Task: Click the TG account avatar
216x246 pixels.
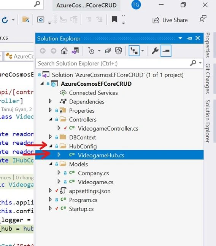Action: pyautogui.click(x=136, y=5)
